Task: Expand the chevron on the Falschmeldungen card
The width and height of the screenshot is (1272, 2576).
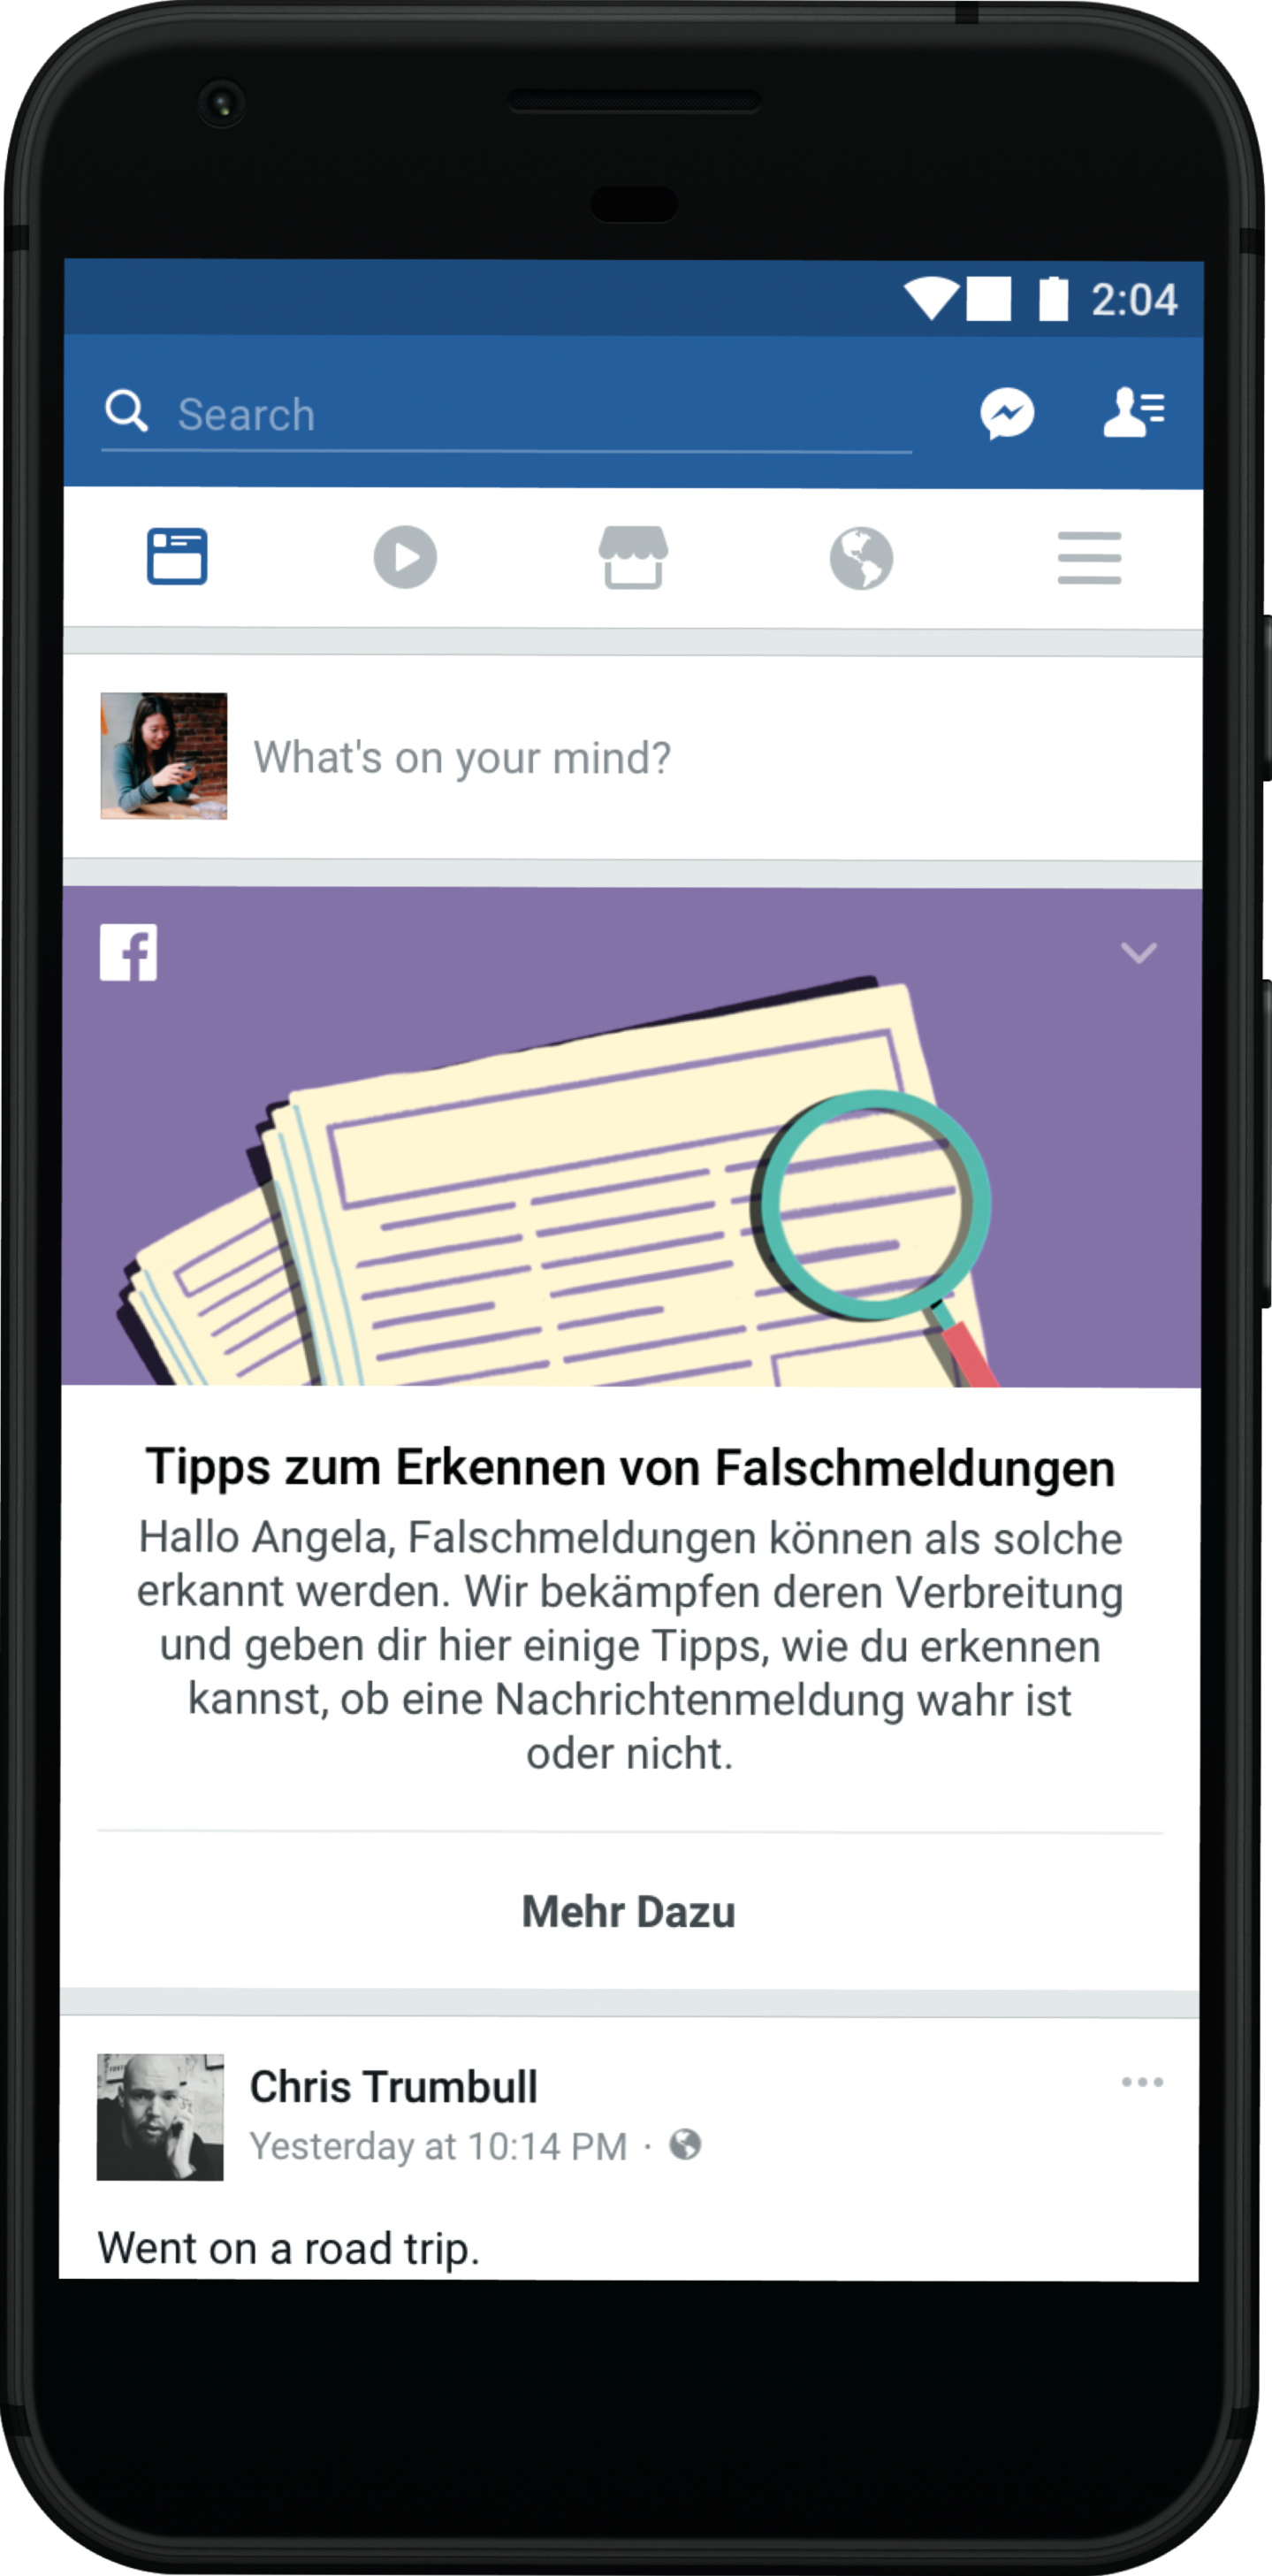Action: click(x=1139, y=953)
